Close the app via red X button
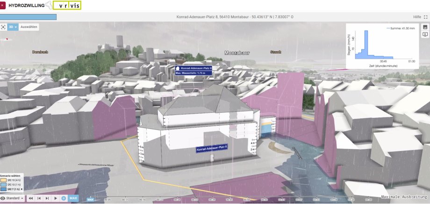 click(x=2, y=5)
